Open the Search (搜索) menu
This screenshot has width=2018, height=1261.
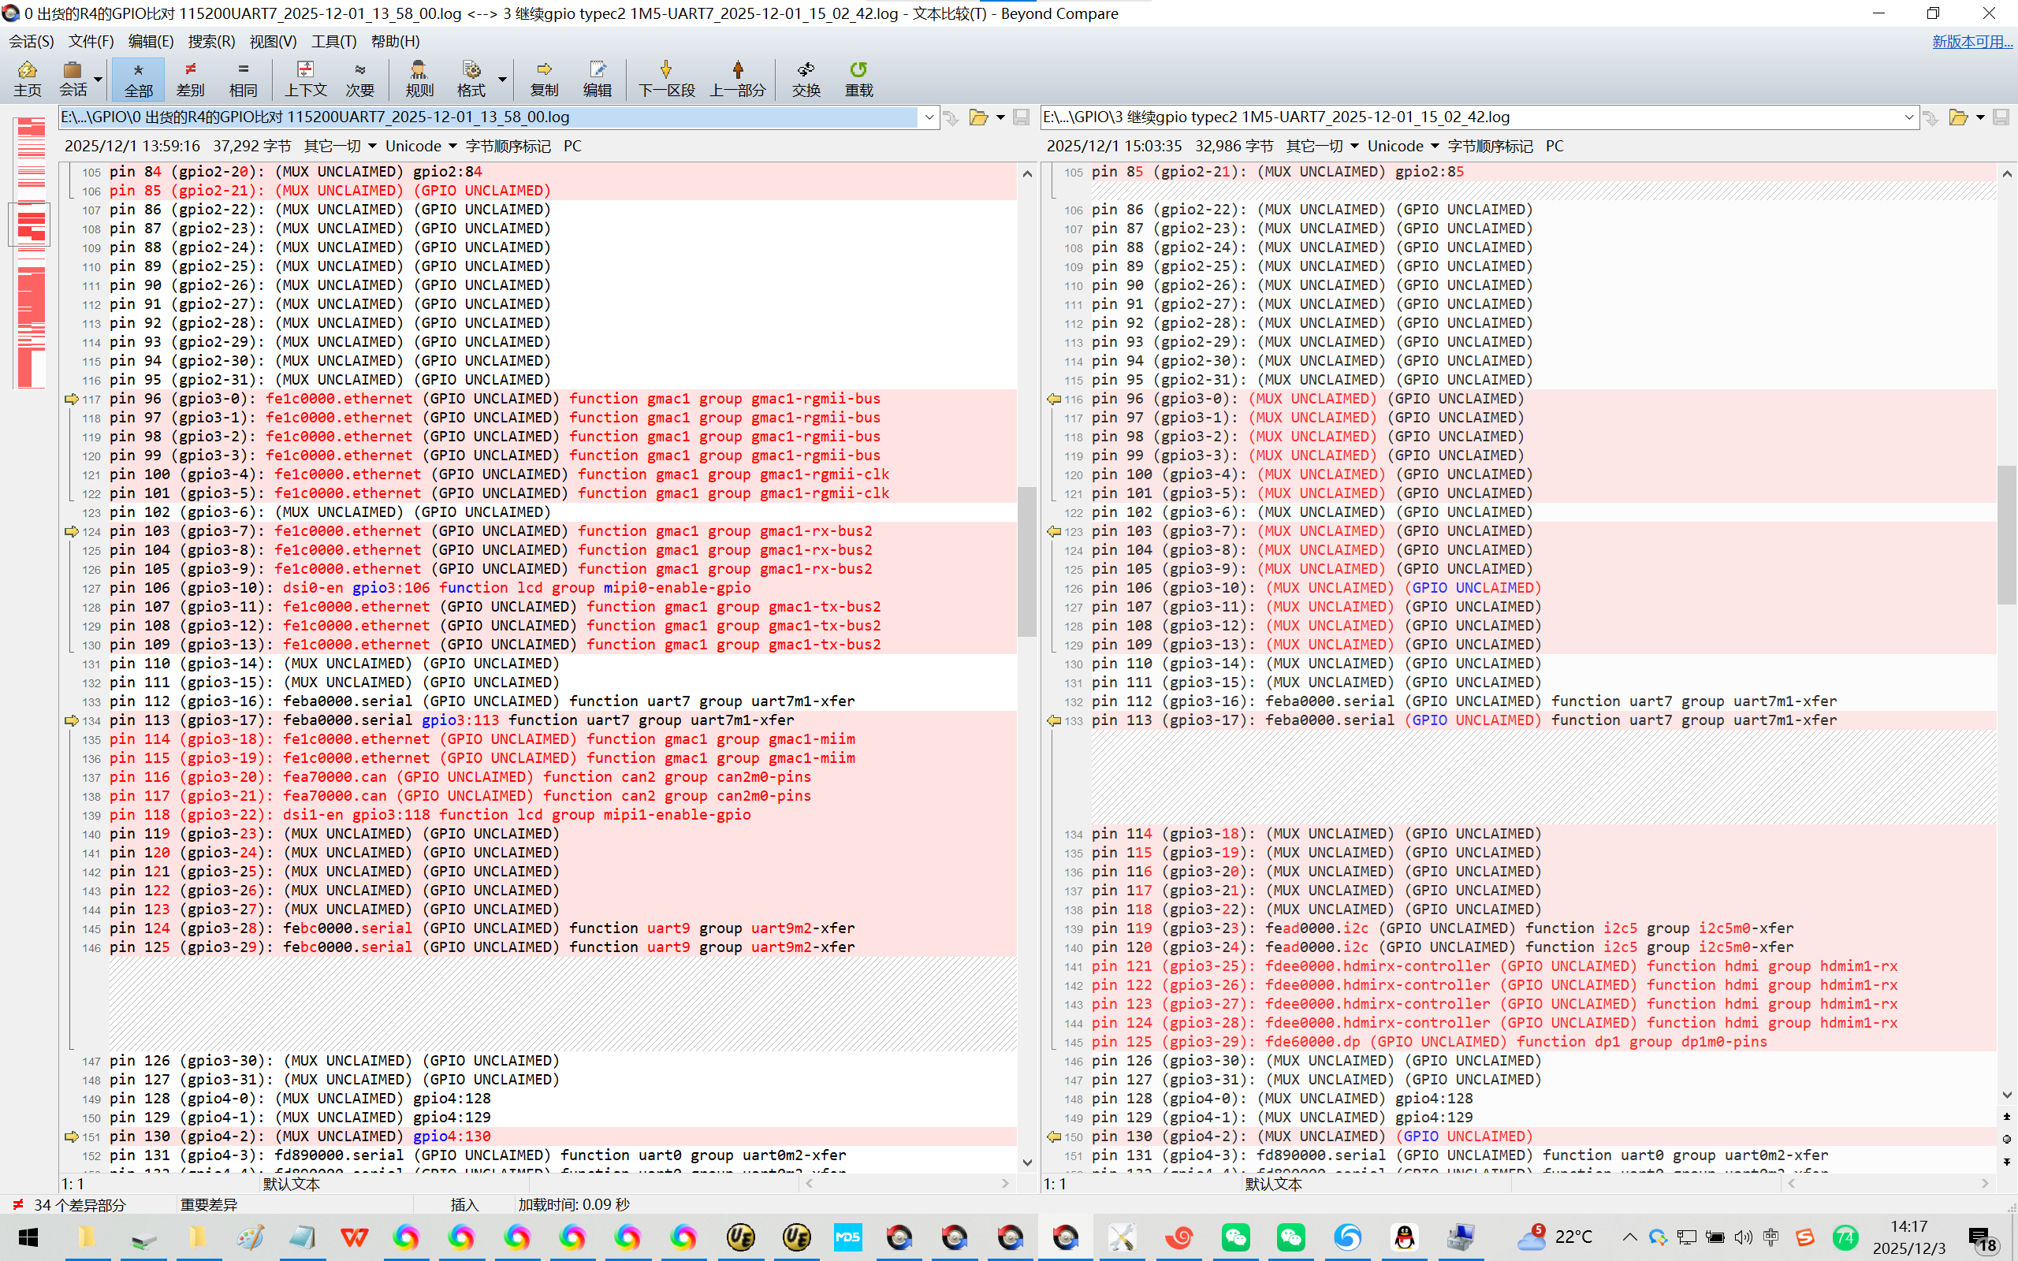(x=211, y=41)
